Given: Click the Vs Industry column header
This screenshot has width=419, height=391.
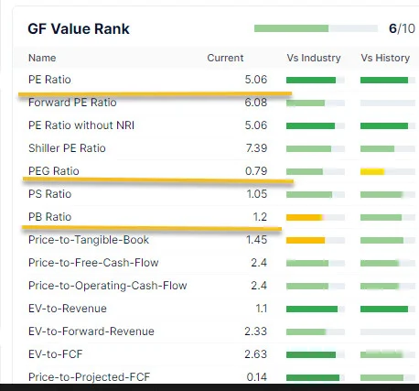Looking at the screenshot, I should click(x=314, y=58).
